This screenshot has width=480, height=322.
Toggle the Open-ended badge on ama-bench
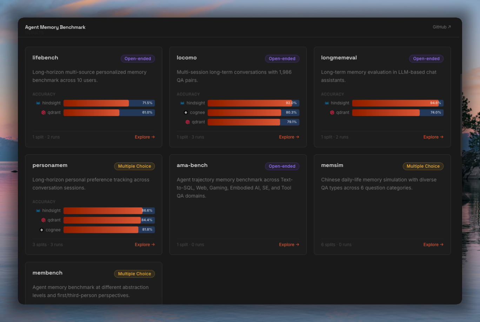tap(282, 166)
